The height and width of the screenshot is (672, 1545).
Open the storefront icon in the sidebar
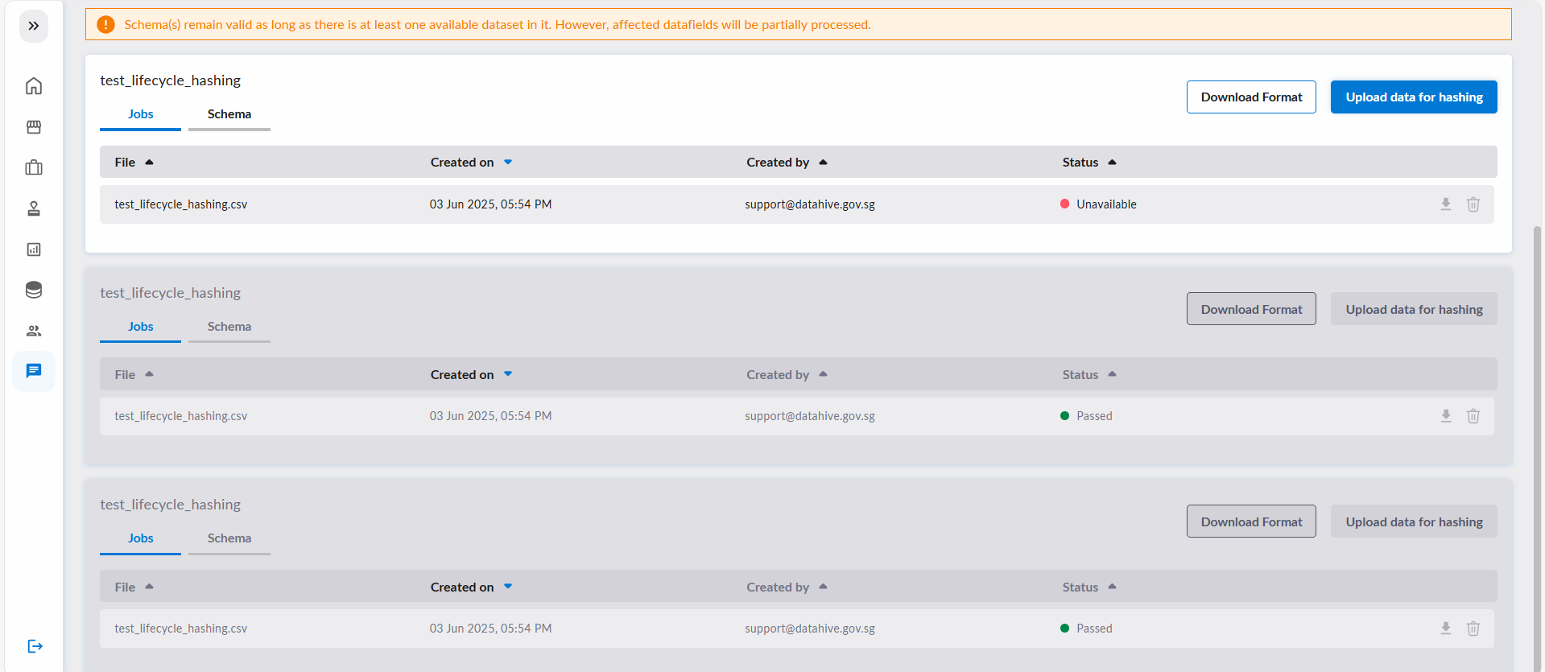point(34,127)
